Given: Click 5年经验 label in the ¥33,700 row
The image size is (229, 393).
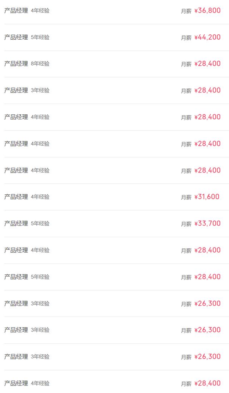Looking at the screenshot, I should pos(40,224).
